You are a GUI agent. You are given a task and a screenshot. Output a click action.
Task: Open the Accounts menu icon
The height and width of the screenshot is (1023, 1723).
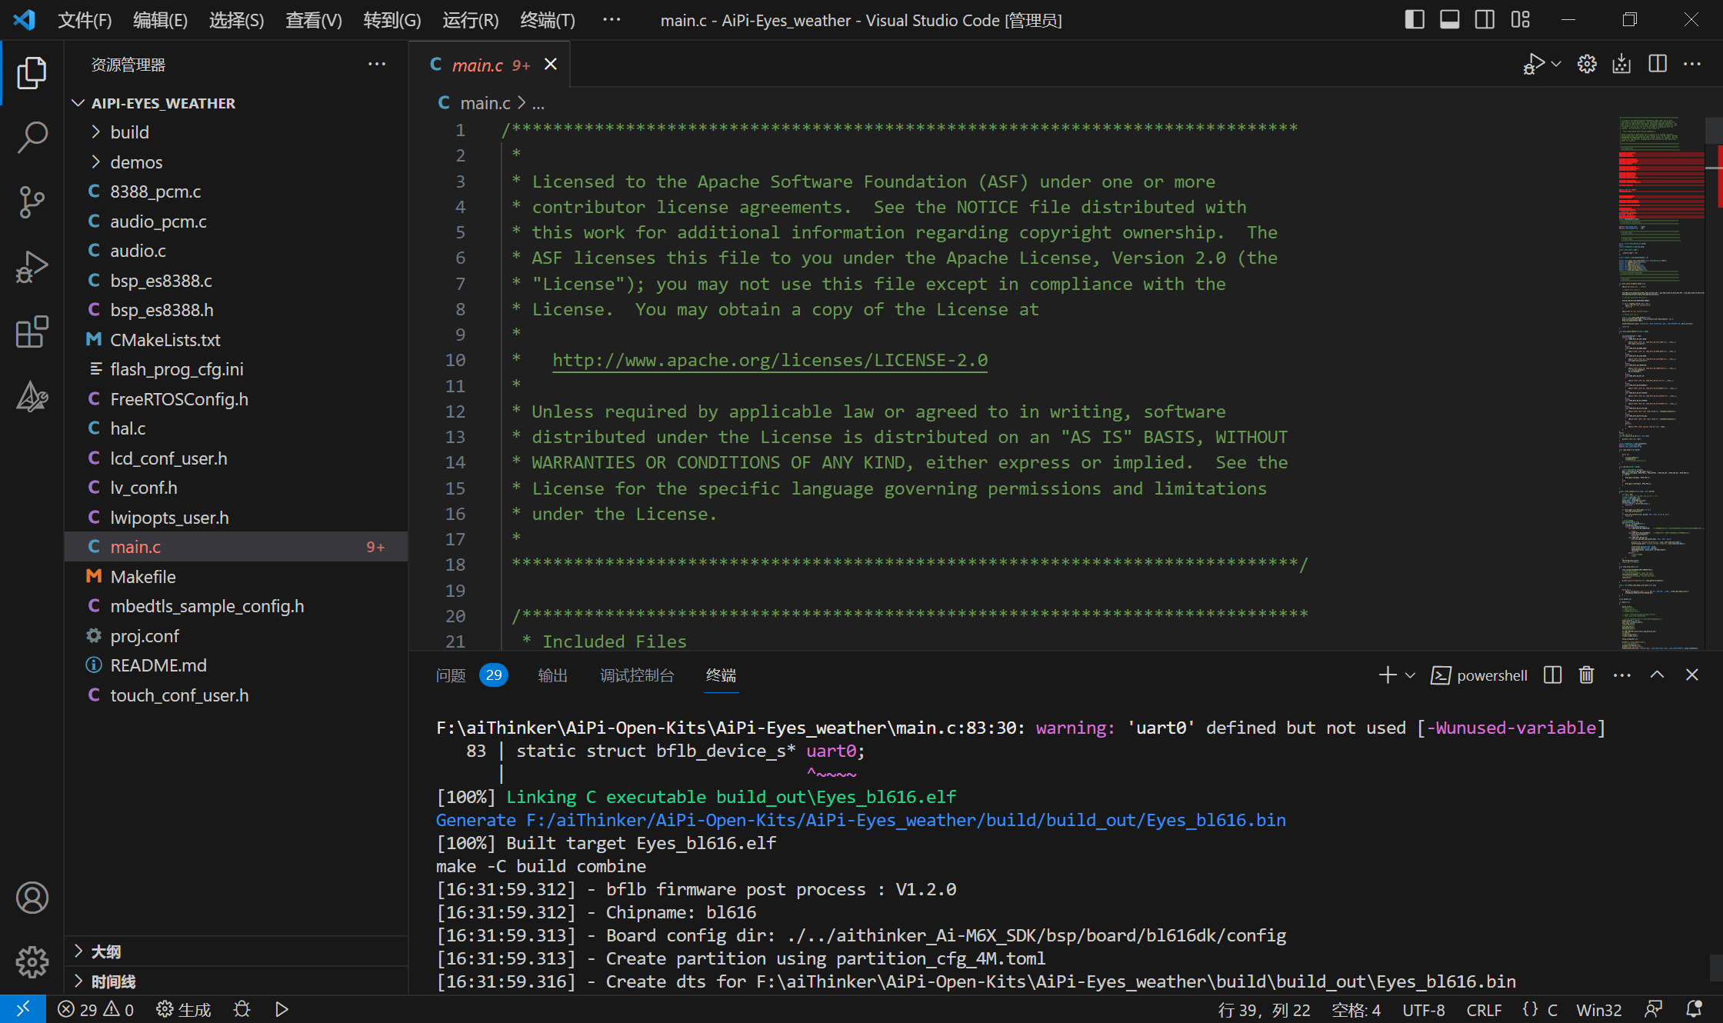click(32, 898)
